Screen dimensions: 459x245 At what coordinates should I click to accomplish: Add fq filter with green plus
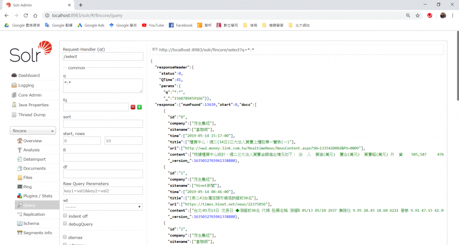point(139,107)
